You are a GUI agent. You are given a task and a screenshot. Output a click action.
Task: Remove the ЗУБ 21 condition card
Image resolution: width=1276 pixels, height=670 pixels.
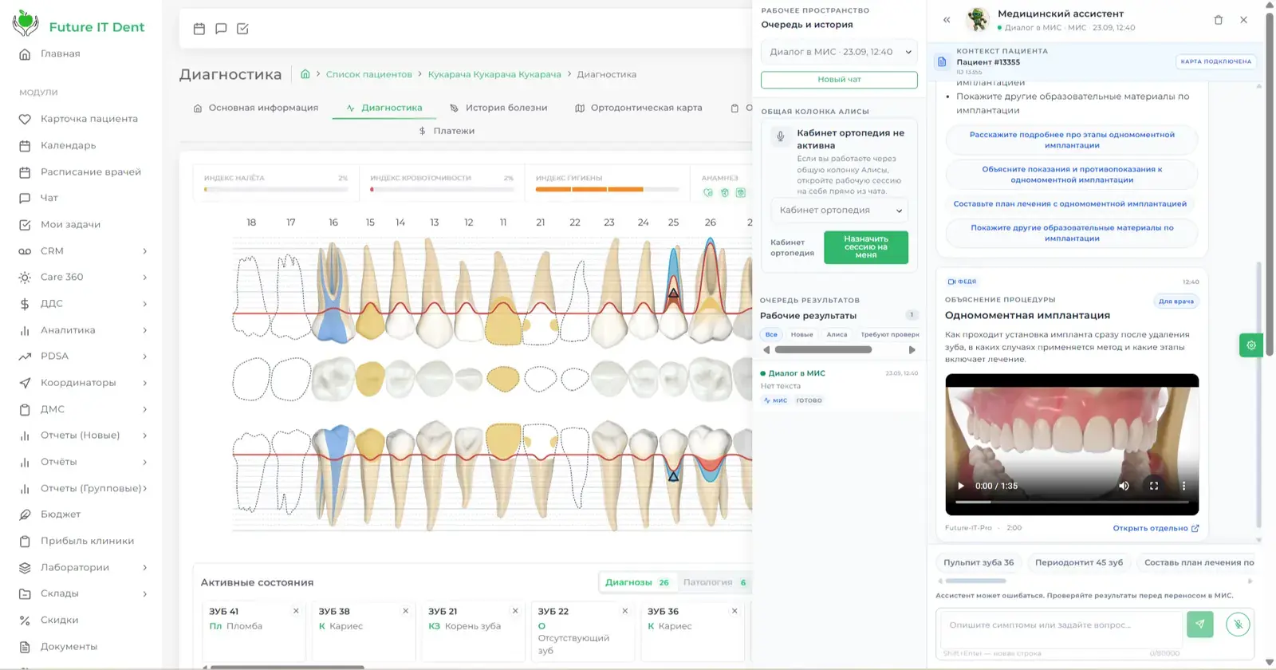click(x=515, y=611)
